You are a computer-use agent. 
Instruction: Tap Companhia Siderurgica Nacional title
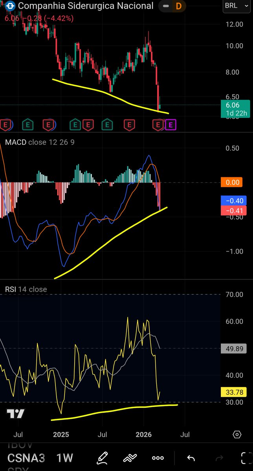click(86, 6)
